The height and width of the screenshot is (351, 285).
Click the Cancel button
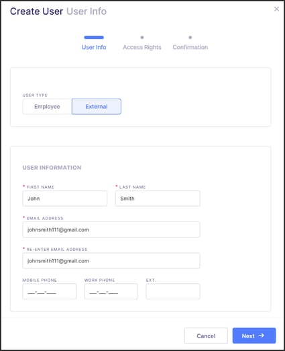pyautogui.click(x=206, y=336)
